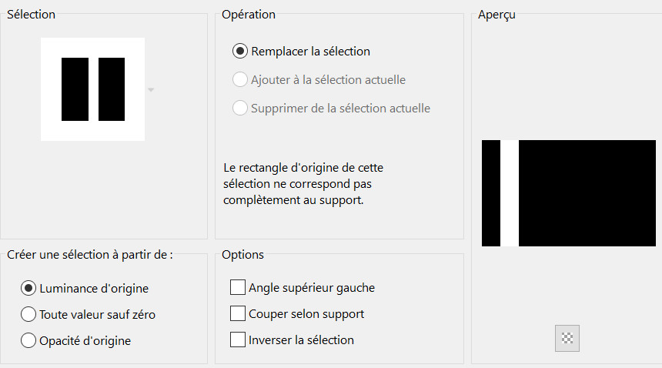The height and width of the screenshot is (368, 662).
Task: Pick the Toute valeur sauf zéro option
Action: coord(28,314)
